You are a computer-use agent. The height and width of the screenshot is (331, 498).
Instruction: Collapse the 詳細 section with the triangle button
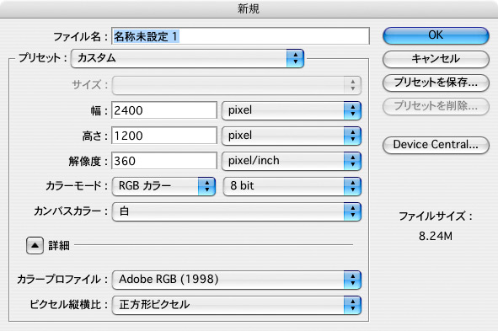point(35,245)
